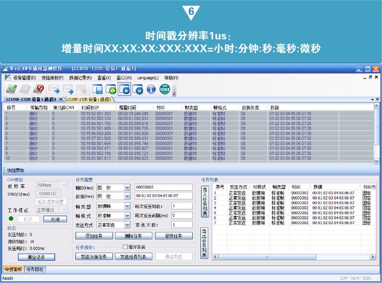382x283 pixels.
Task: Open the 数据记录(R) menu
Action: click(80, 78)
